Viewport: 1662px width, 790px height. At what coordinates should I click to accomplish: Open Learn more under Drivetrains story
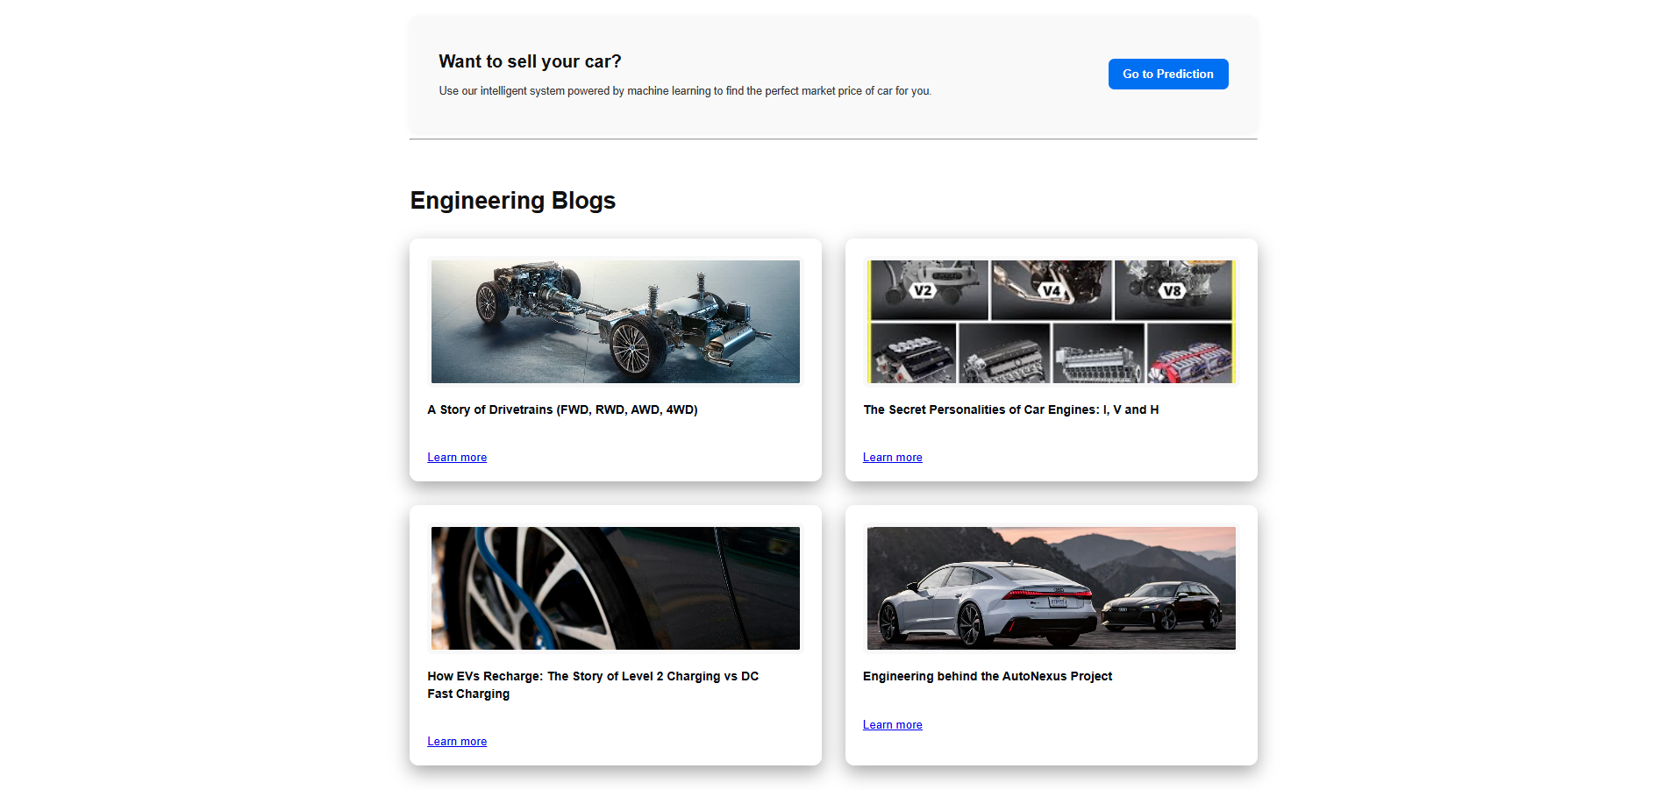coord(457,458)
